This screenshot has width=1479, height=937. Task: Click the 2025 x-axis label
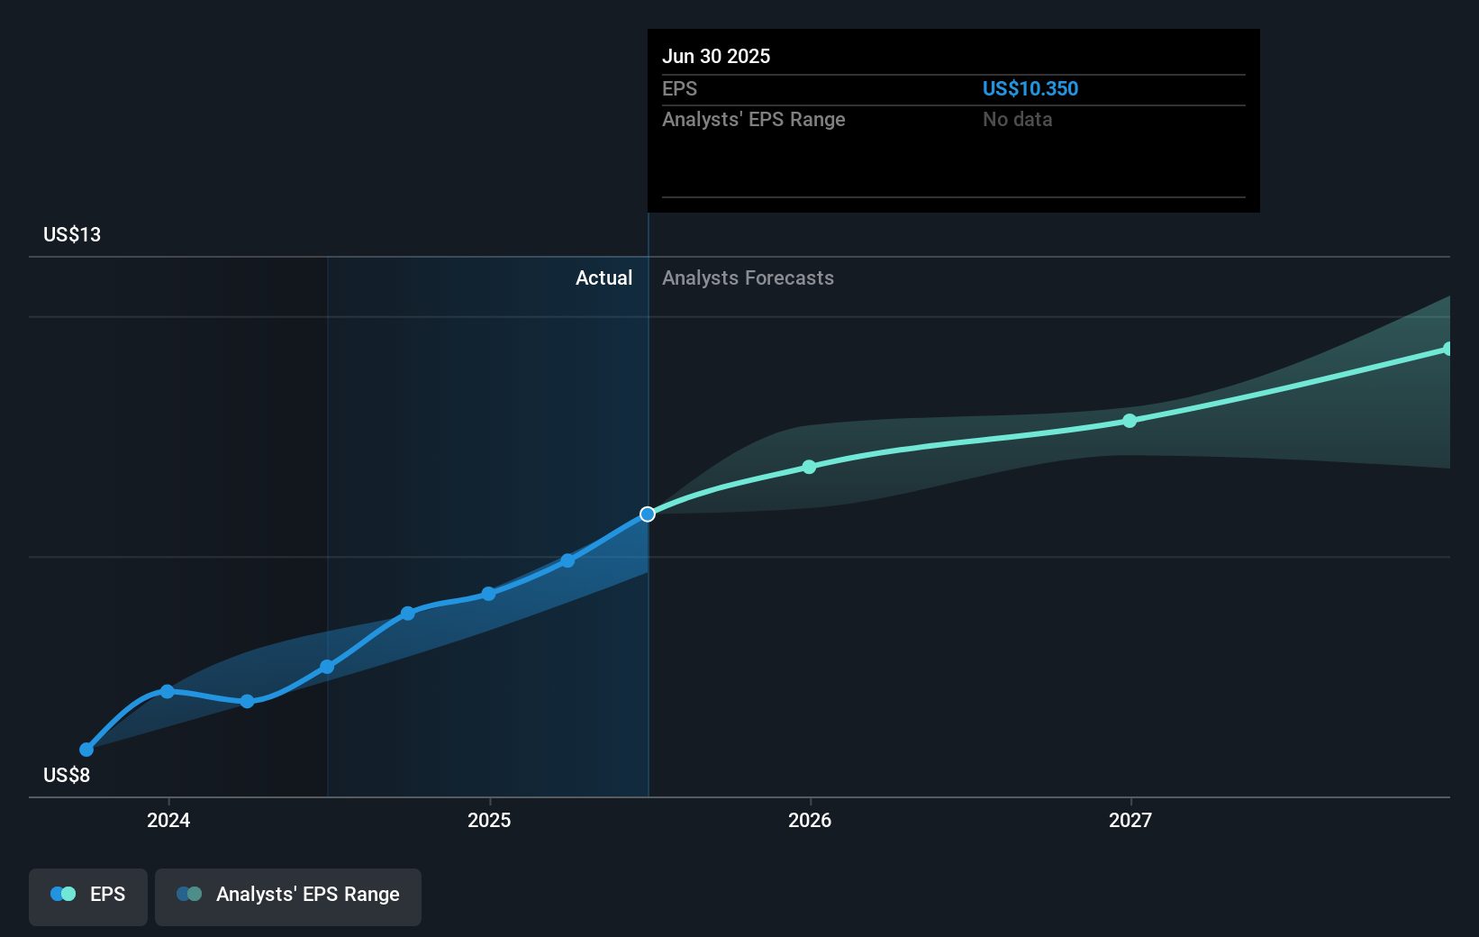[x=489, y=820]
